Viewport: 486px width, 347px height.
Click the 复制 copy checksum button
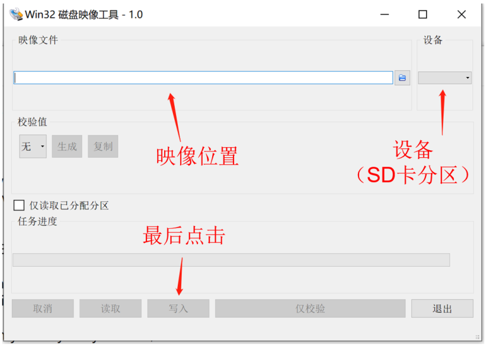click(103, 146)
